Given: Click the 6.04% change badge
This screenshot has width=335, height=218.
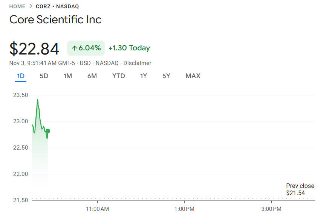Looking at the screenshot, I should 86,48.
